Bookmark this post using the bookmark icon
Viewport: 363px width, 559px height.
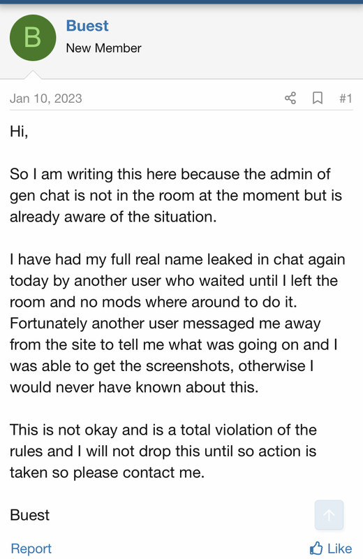coord(318,98)
